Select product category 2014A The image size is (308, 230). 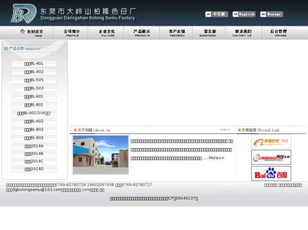coord(34,146)
